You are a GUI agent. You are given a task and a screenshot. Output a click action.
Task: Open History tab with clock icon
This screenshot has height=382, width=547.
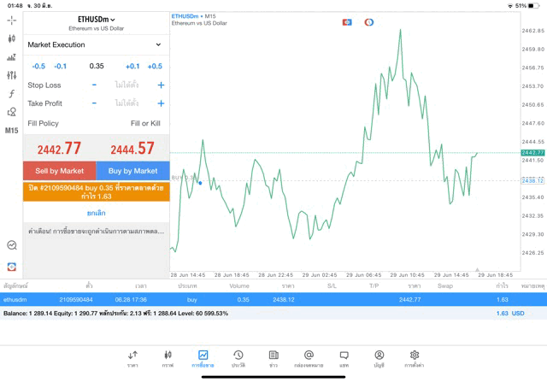point(238,358)
